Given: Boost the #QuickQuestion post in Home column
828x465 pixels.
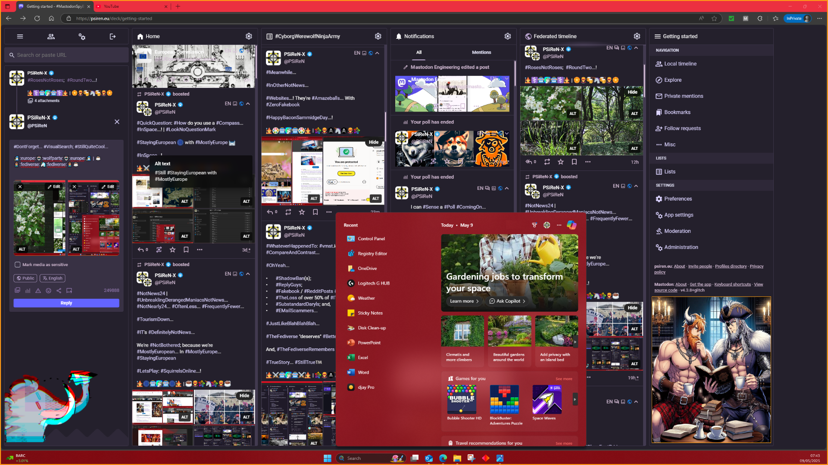Looking at the screenshot, I should pos(159,250).
